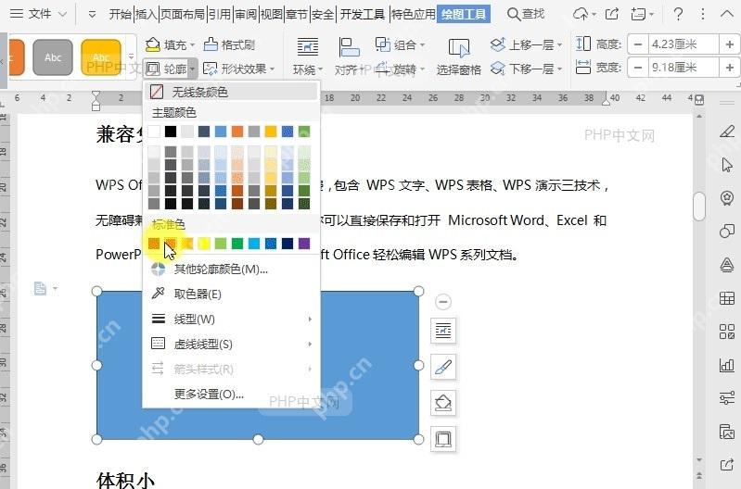Choose 无线条颜色 no outline color

(232, 92)
